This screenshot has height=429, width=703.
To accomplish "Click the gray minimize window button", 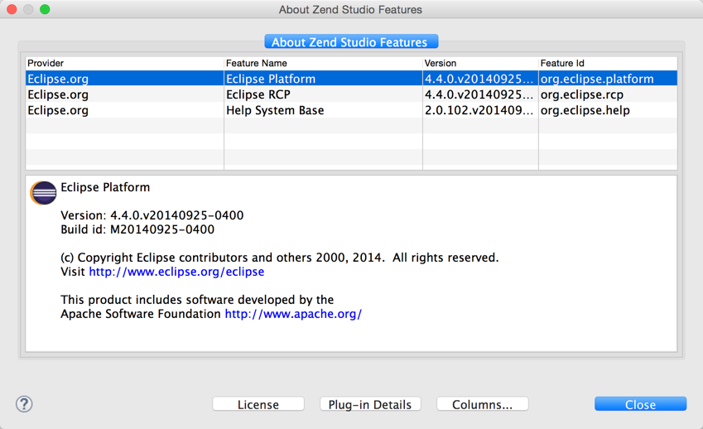I will (x=28, y=9).
